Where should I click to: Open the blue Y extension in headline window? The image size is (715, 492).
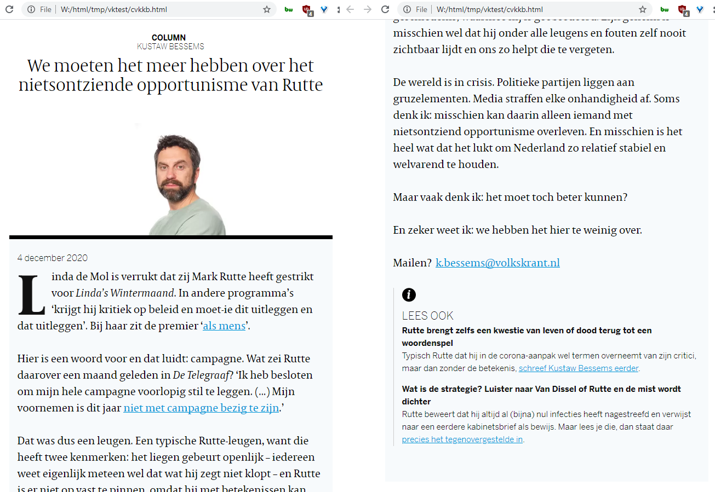tap(324, 9)
